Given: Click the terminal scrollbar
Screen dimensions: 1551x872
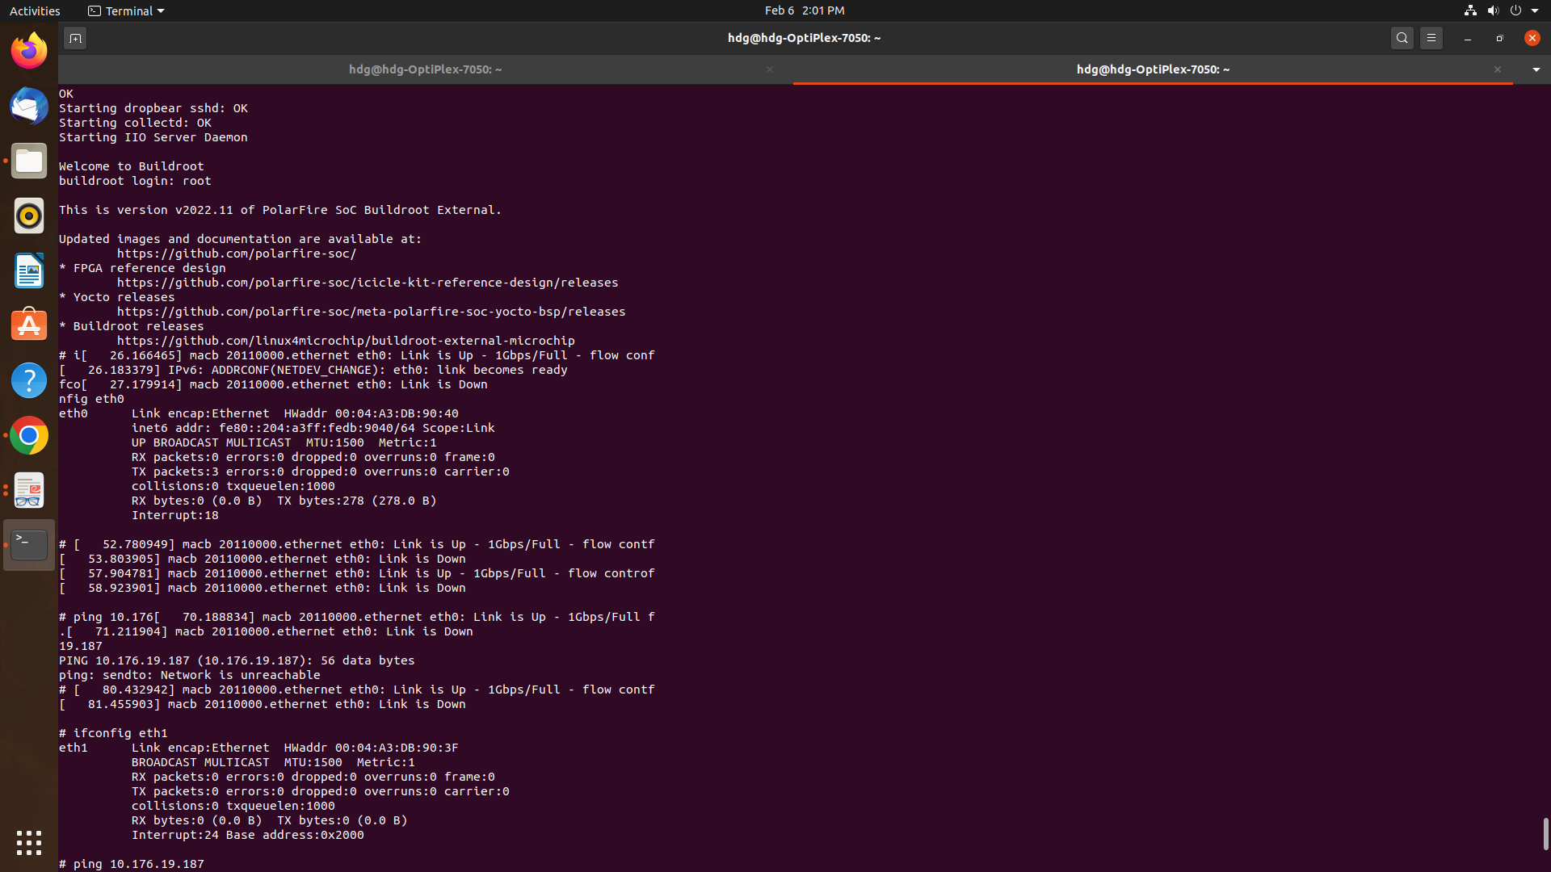Looking at the screenshot, I should [x=1545, y=834].
